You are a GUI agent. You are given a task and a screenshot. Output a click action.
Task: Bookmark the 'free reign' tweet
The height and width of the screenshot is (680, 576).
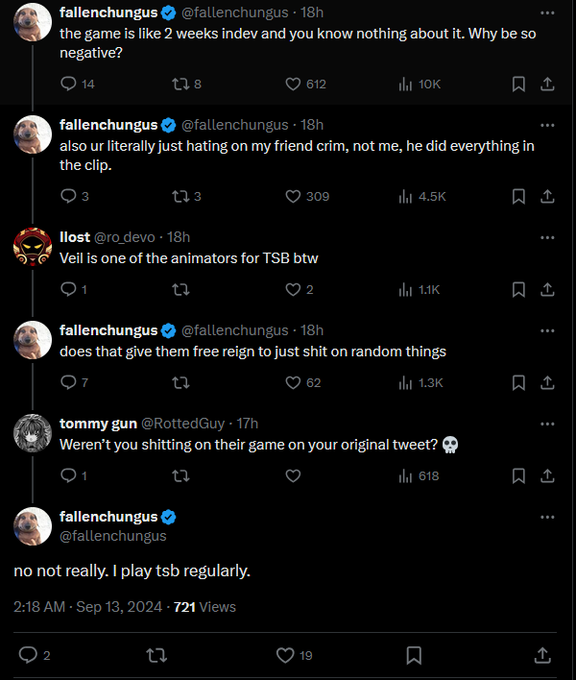(x=518, y=382)
